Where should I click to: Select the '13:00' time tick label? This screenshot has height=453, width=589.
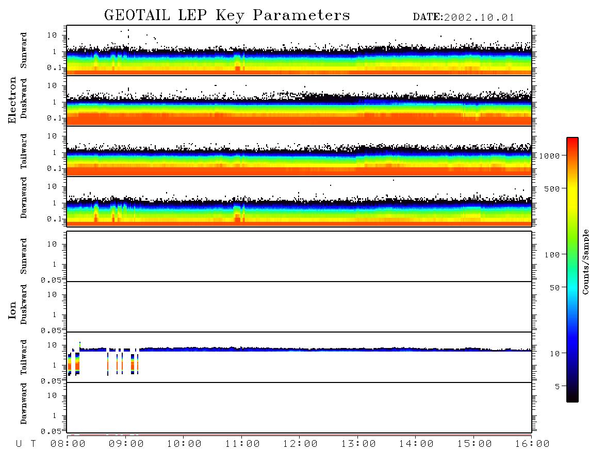(x=358, y=444)
